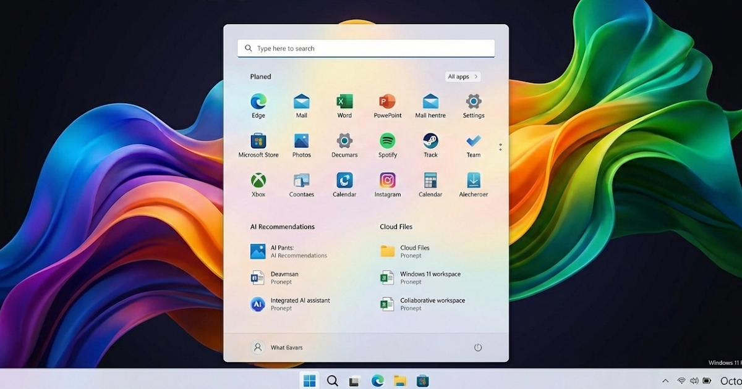The image size is (742, 389).
Task: Open Calendar with the blue swirl icon
Action: click(x=344, y=185)
